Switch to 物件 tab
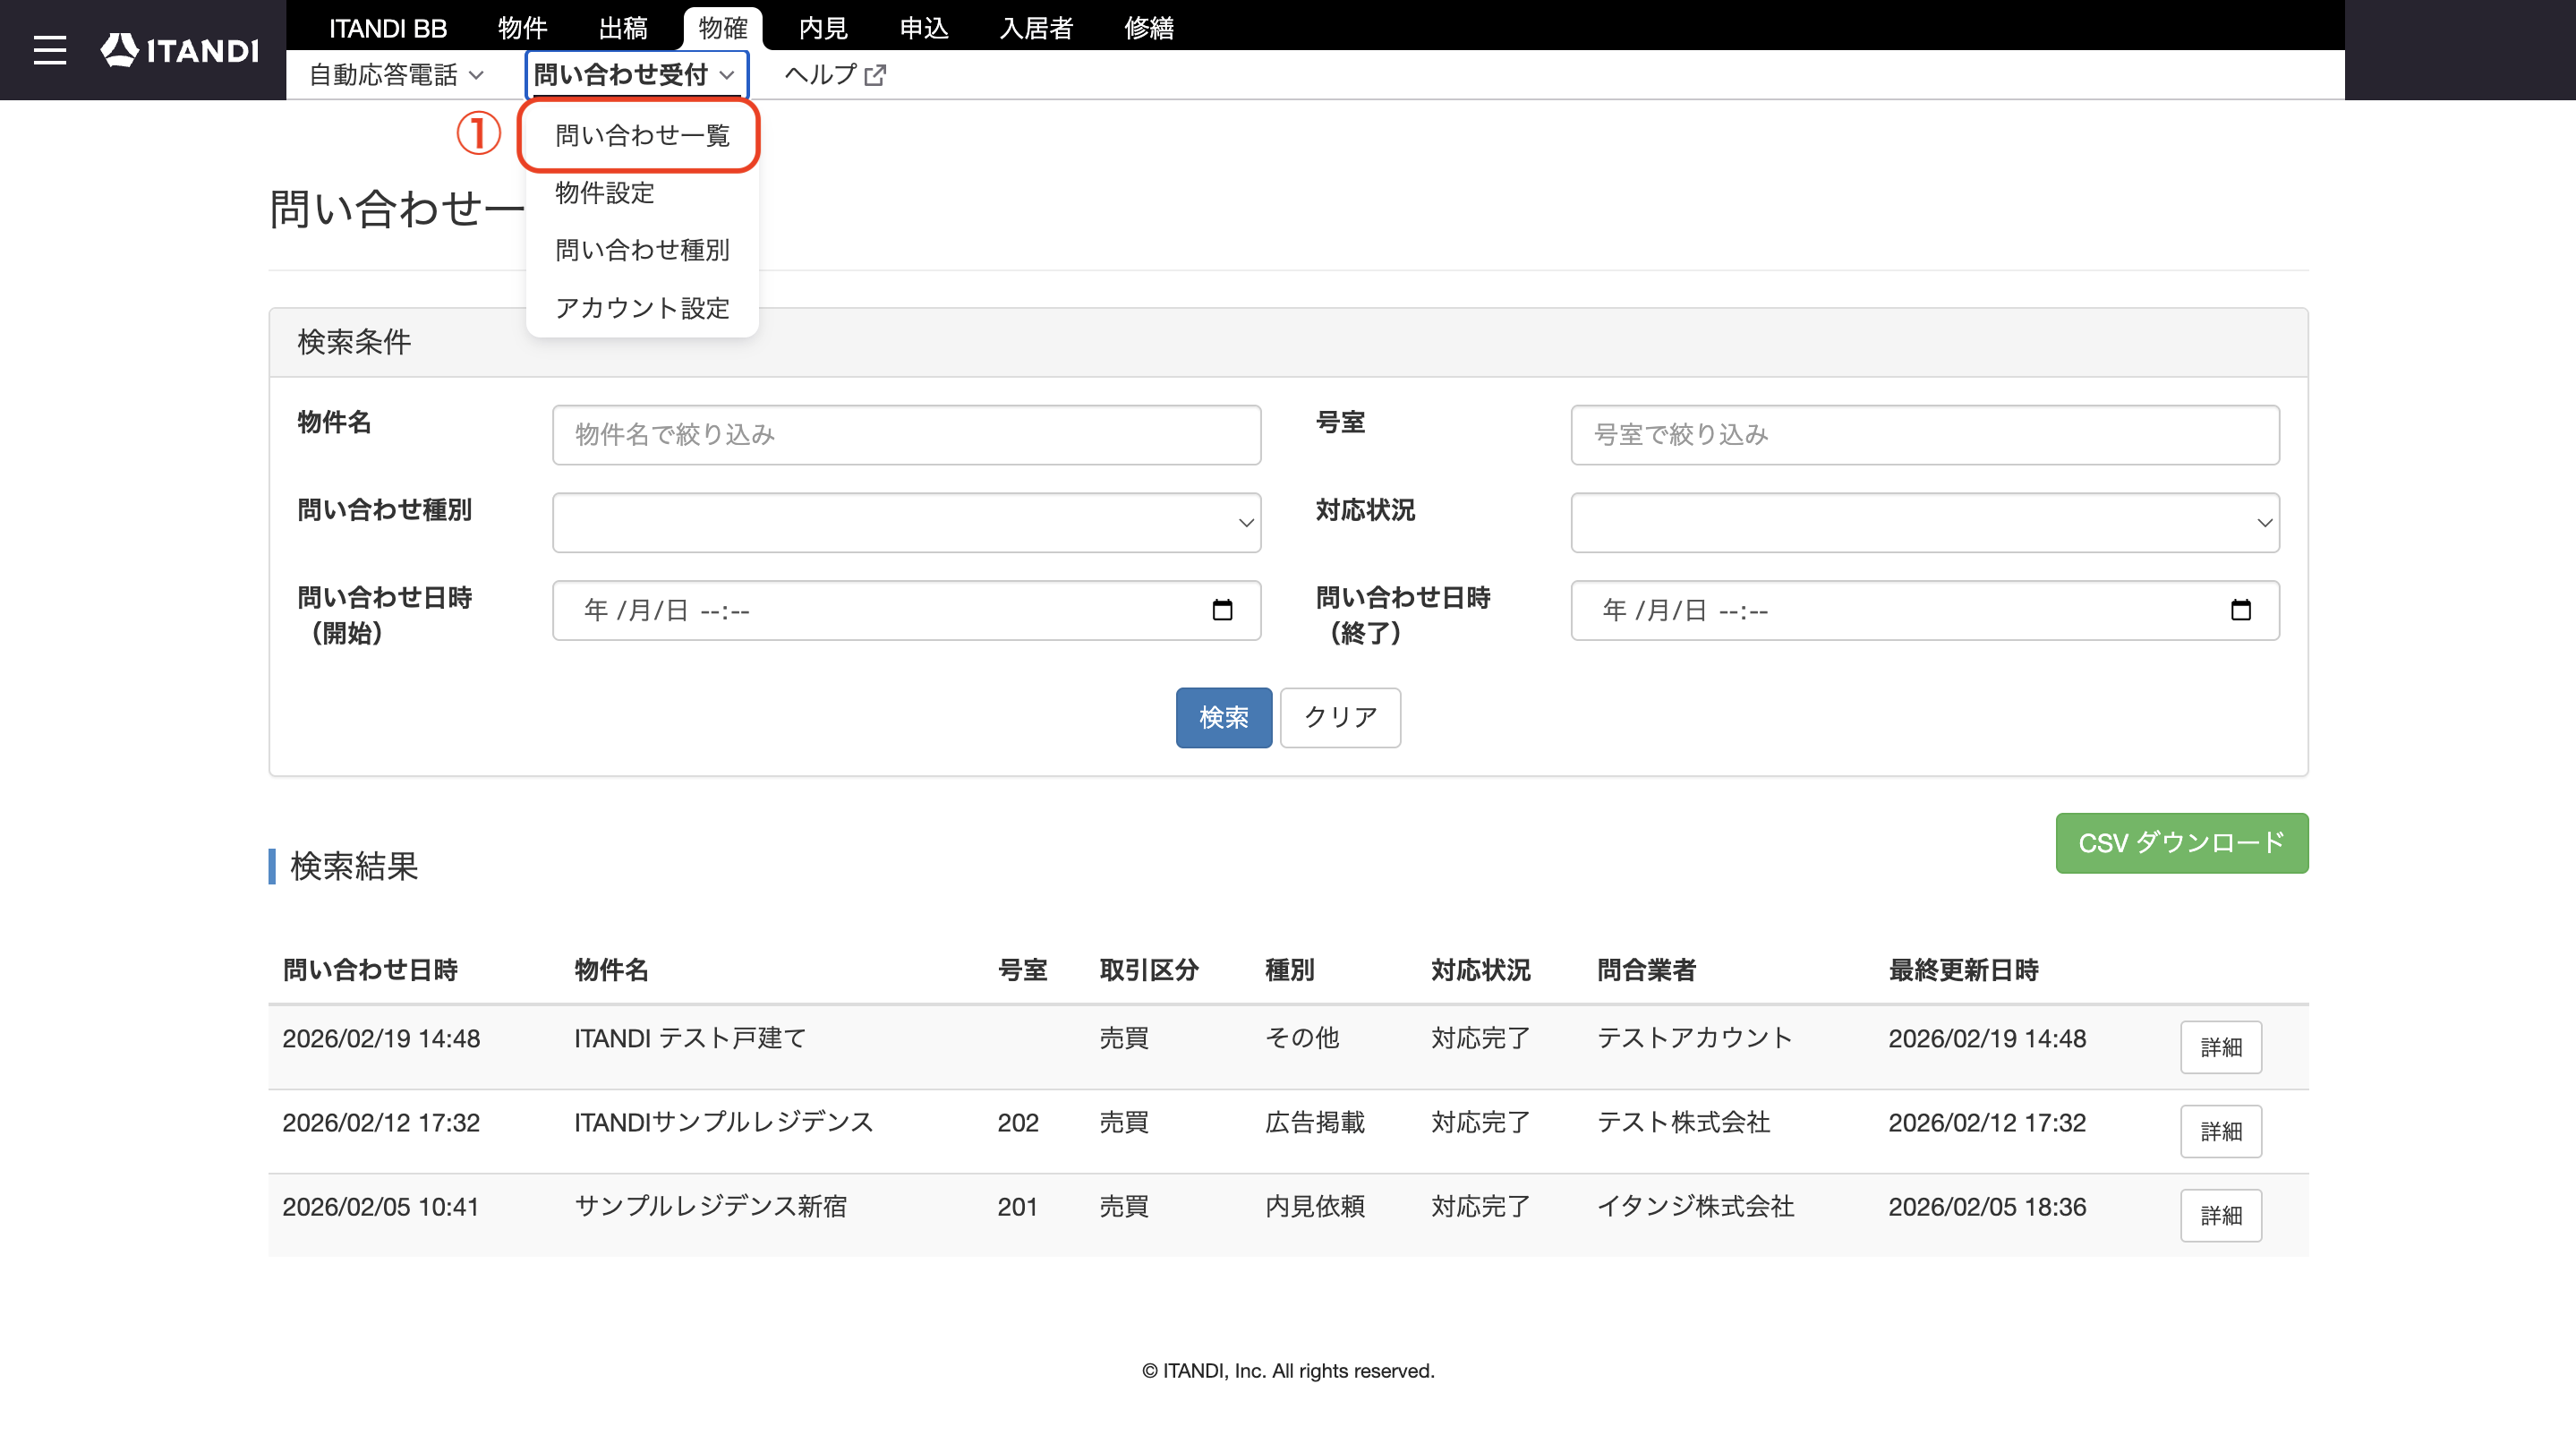 (523, 28)
